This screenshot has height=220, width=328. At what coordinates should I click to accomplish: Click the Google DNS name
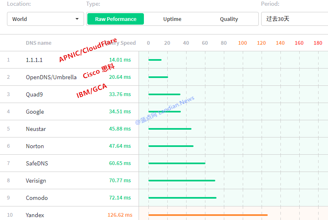coord(35,112)
